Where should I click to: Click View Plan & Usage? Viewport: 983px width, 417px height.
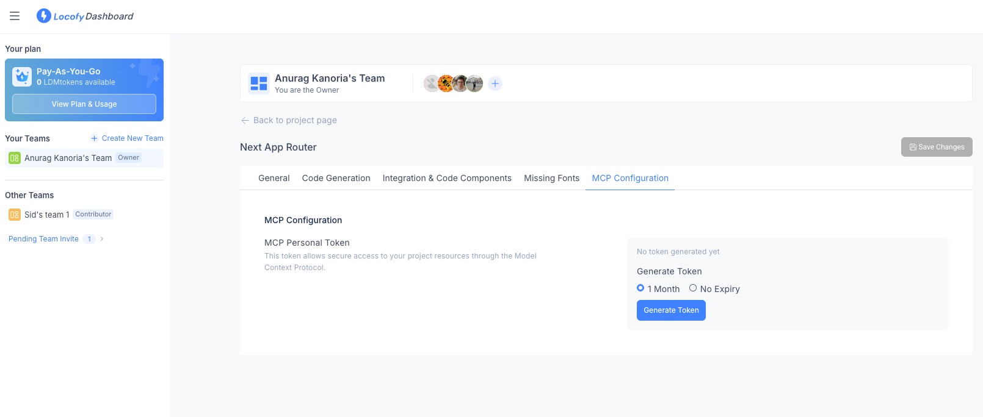[84, 104]
